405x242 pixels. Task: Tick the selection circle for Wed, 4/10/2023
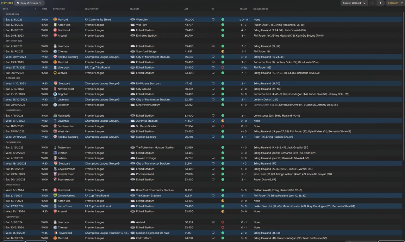tap(4, 84)
